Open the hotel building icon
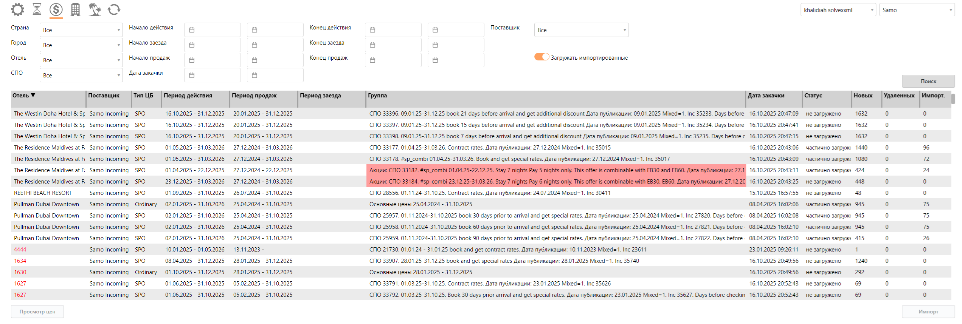The height and width of the screenshot is (324, 962). pyautogui.click(x=75, y=9)
